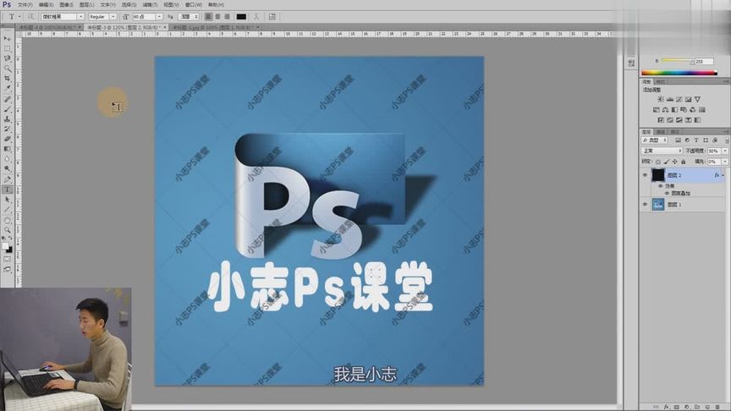
Task: Filter layers by smart objects
Action: (715, 140)
